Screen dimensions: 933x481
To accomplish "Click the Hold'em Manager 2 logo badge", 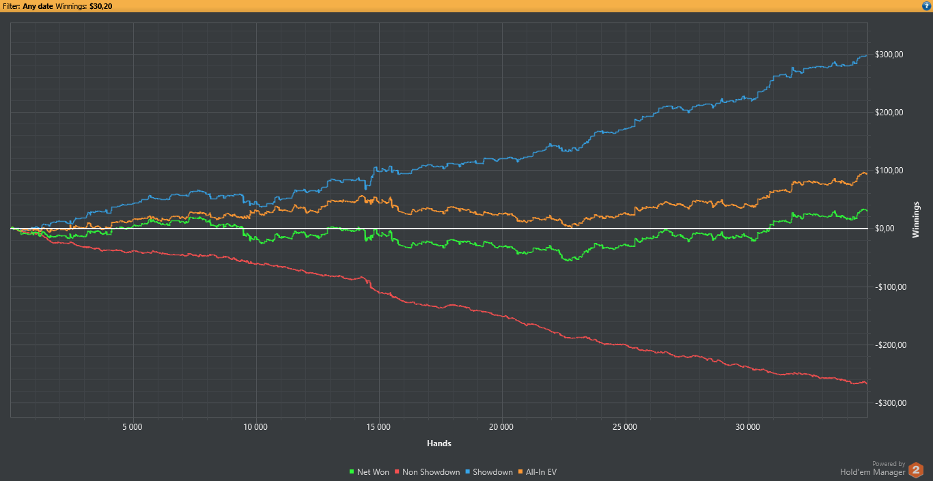I will coord(916,470).
